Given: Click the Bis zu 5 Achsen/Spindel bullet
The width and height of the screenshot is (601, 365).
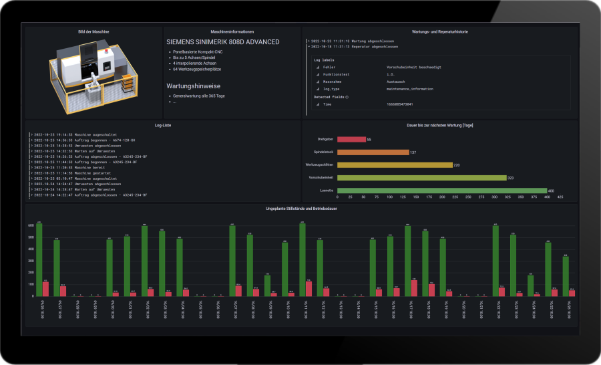Looking at the screenshot, I should tap(194, 57).
